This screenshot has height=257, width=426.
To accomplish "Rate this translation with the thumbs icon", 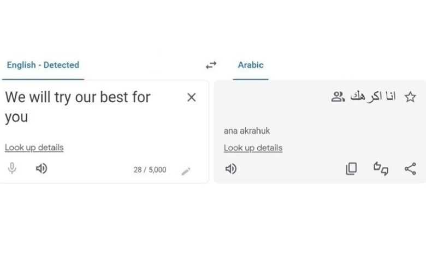I will (381, 169).
